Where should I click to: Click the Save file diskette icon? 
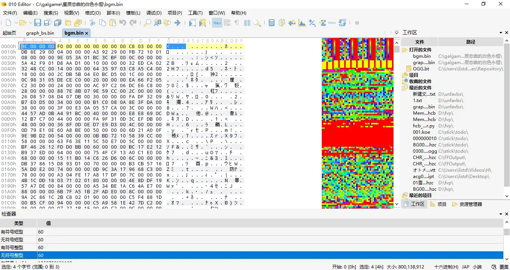(x=38, y=23)
